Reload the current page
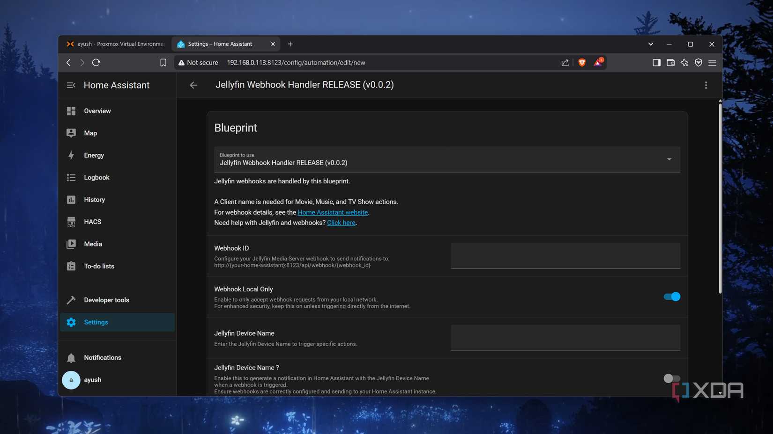This screenshot has width=773, height=434. (x=96, y=62)
